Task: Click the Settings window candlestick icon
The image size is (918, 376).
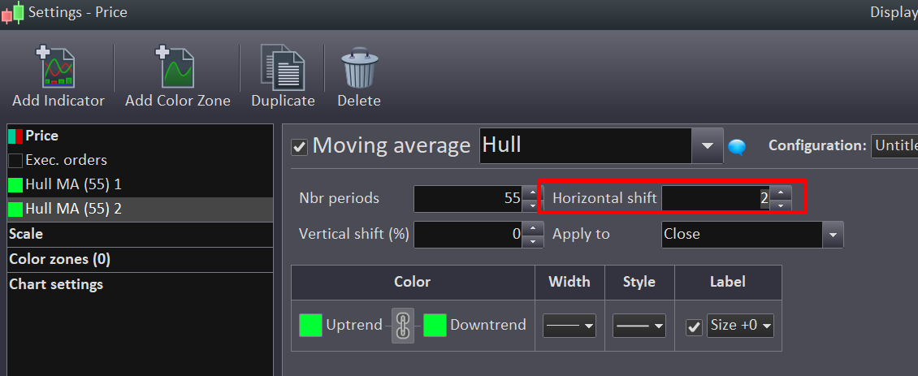Action: pyautogui.click(x=12, y=13)
